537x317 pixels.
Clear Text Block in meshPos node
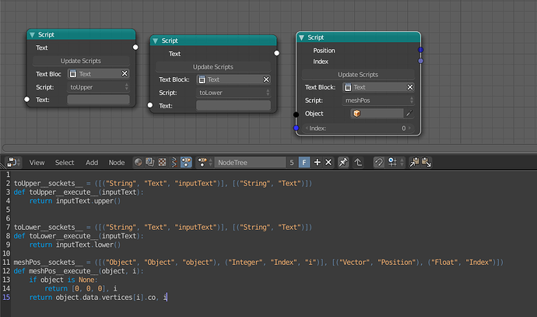click(410, 87)
